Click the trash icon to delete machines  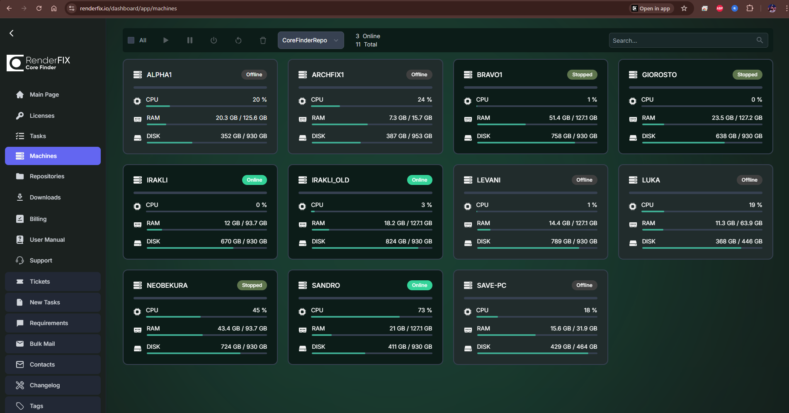click(x=263, y=40)
